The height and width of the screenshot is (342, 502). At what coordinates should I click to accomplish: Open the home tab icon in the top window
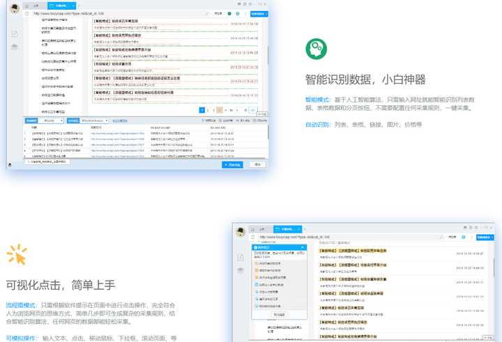pos(27,6)
